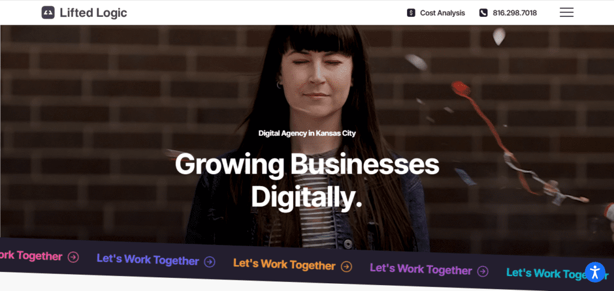Click arrow icon after orange Let's Work Together

346,267
